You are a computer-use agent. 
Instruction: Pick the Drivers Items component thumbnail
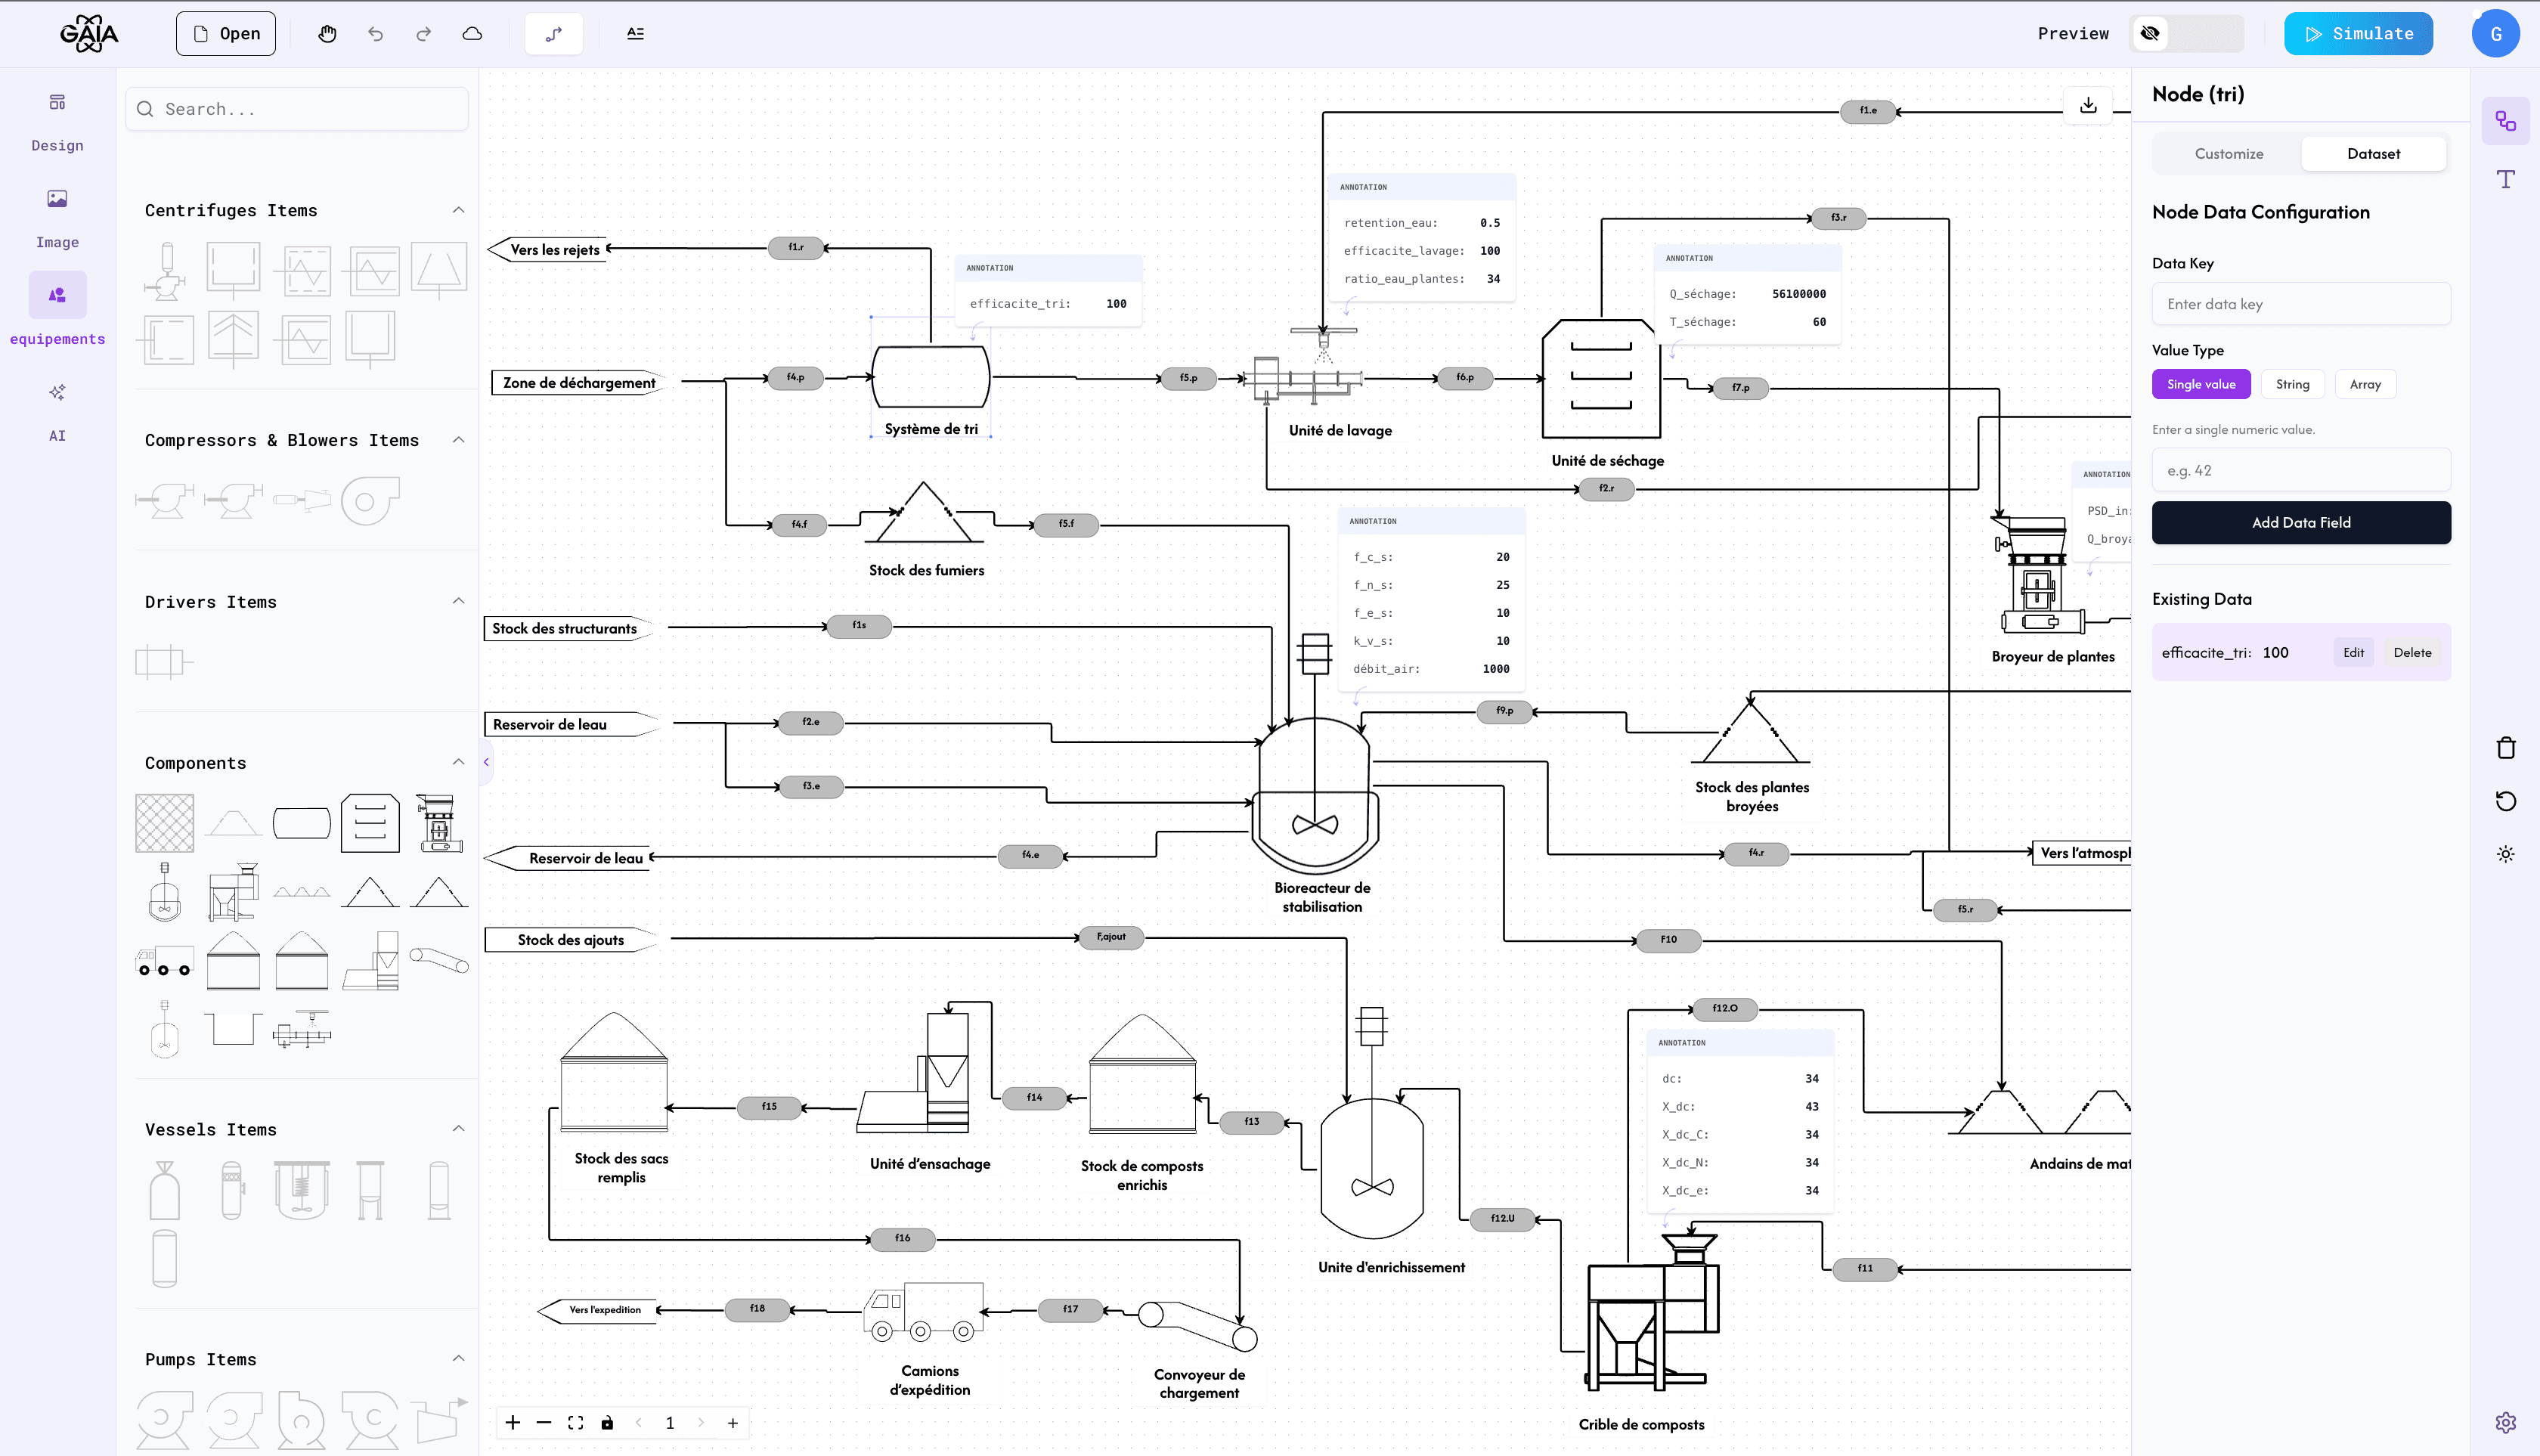[163, 662]
